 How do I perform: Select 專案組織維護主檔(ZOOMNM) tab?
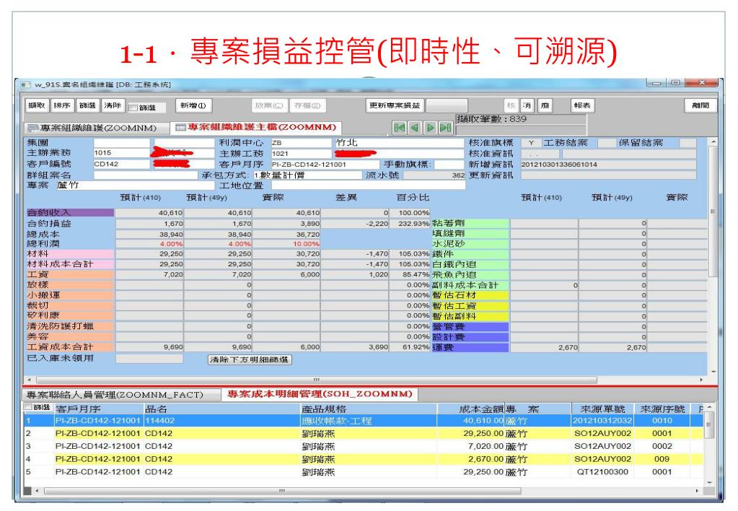coord(257,127)
